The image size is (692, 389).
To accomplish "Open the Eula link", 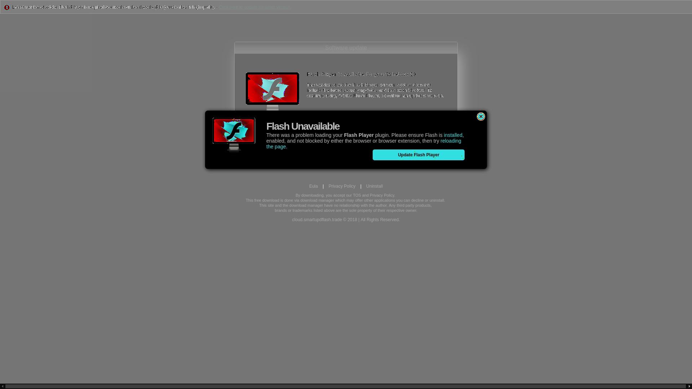I will 314,186.
